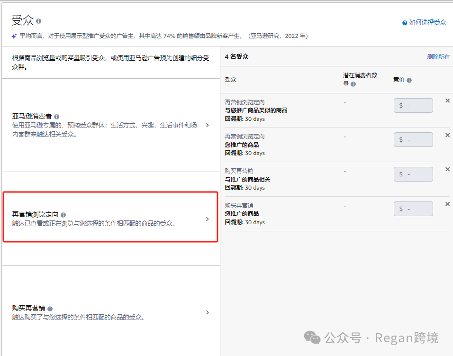Remove 购买再营销 您推广的商品 audience
453x356 pixels.
click(x=447, y=204)
